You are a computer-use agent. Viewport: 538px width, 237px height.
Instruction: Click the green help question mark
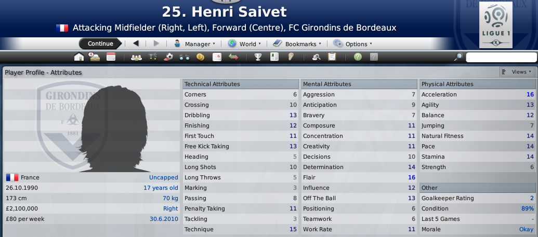pos(358,57)
